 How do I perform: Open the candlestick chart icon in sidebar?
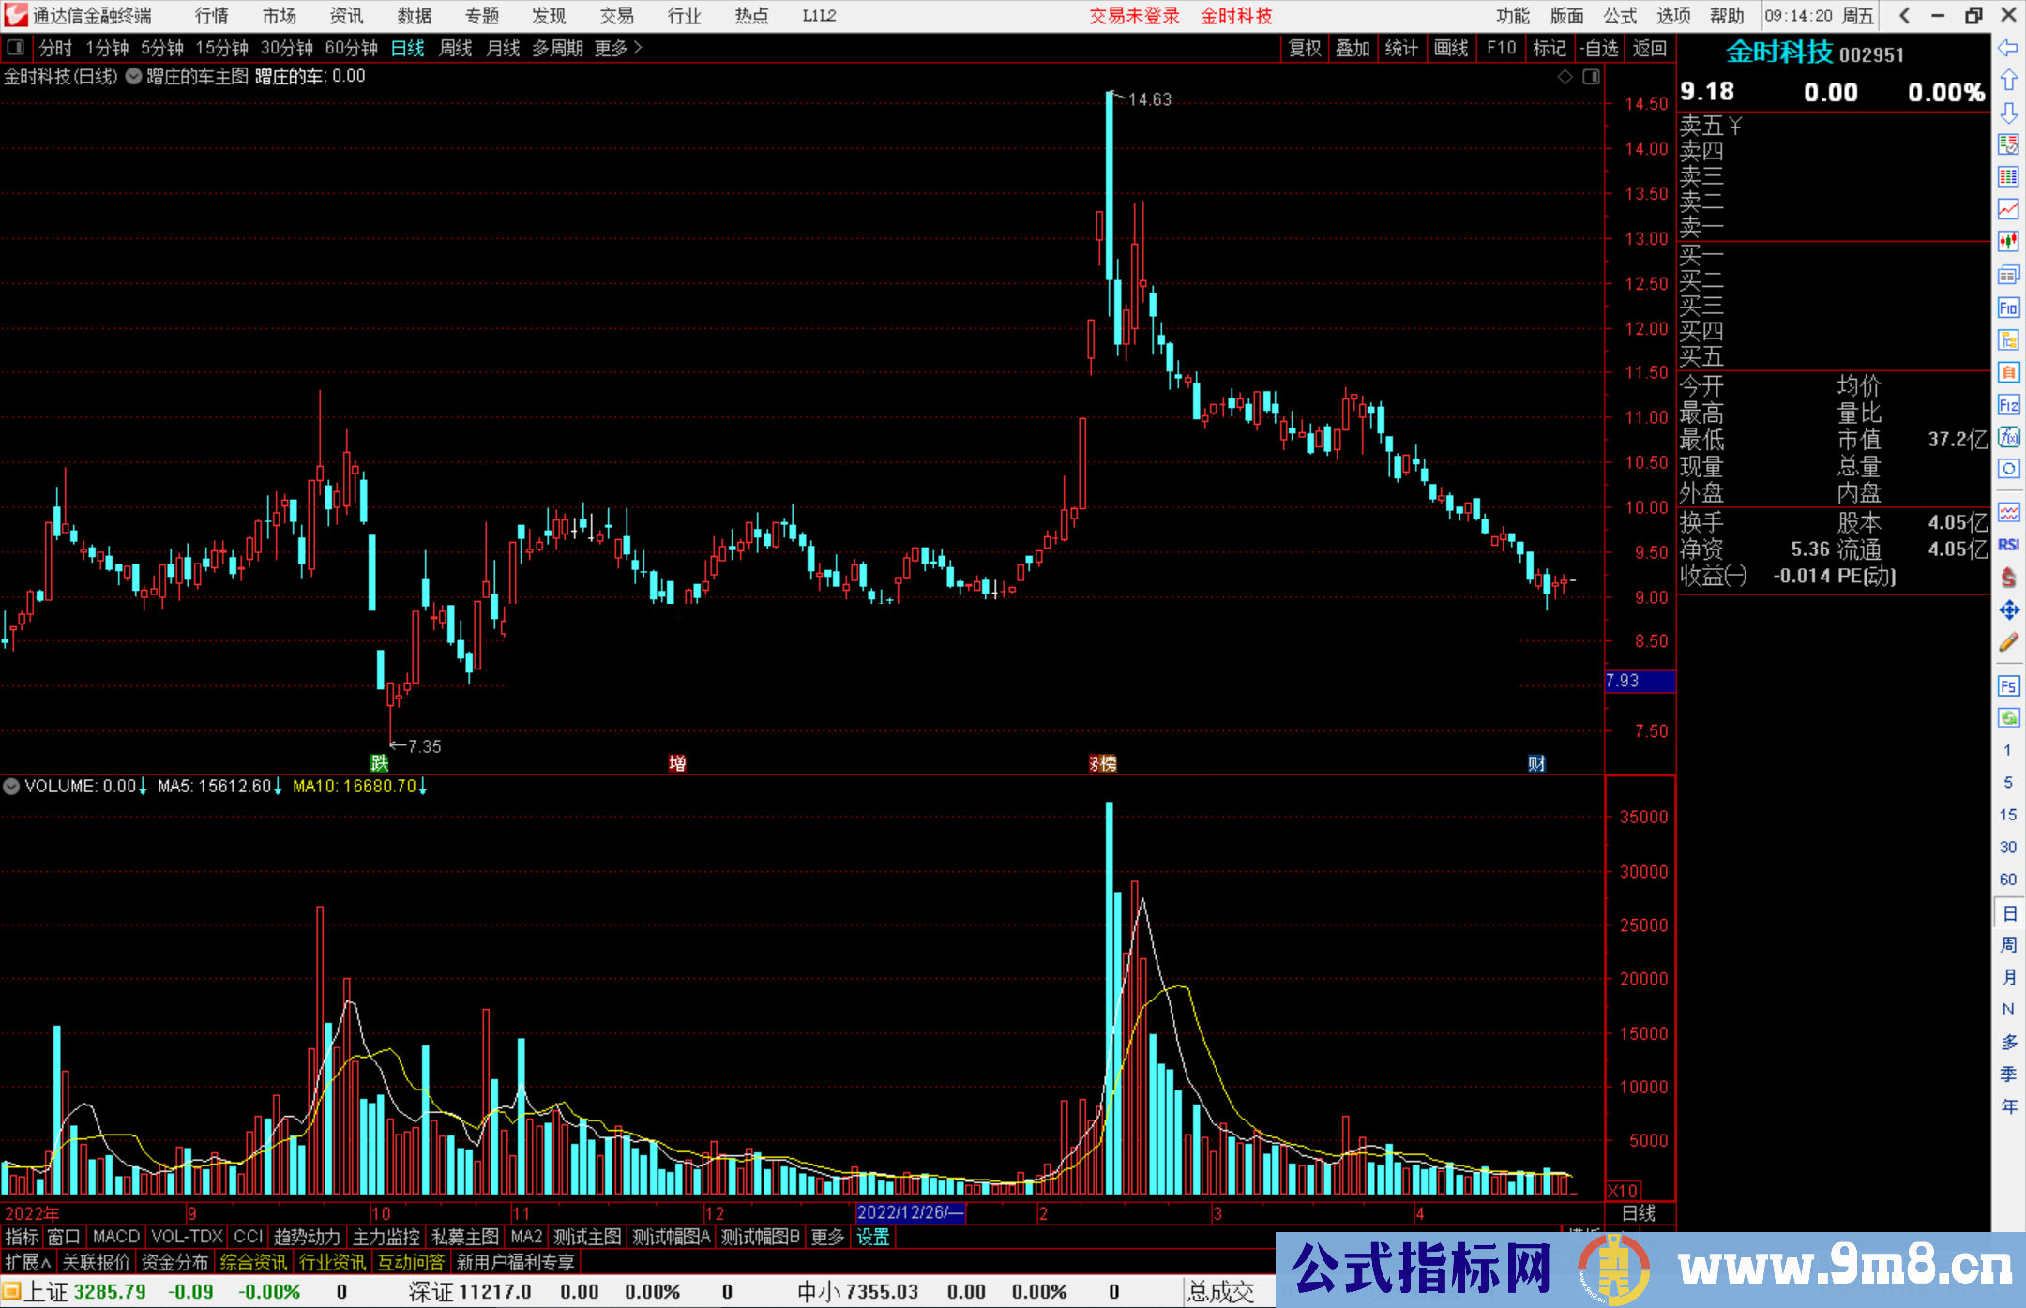2008,242
